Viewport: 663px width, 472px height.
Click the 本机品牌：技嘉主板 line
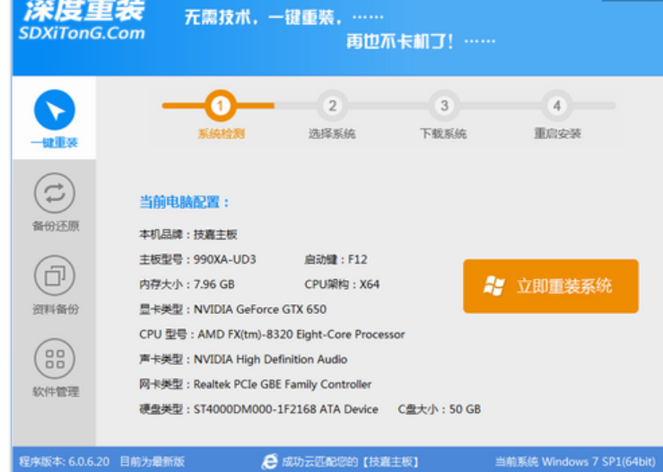pos(188,234)
